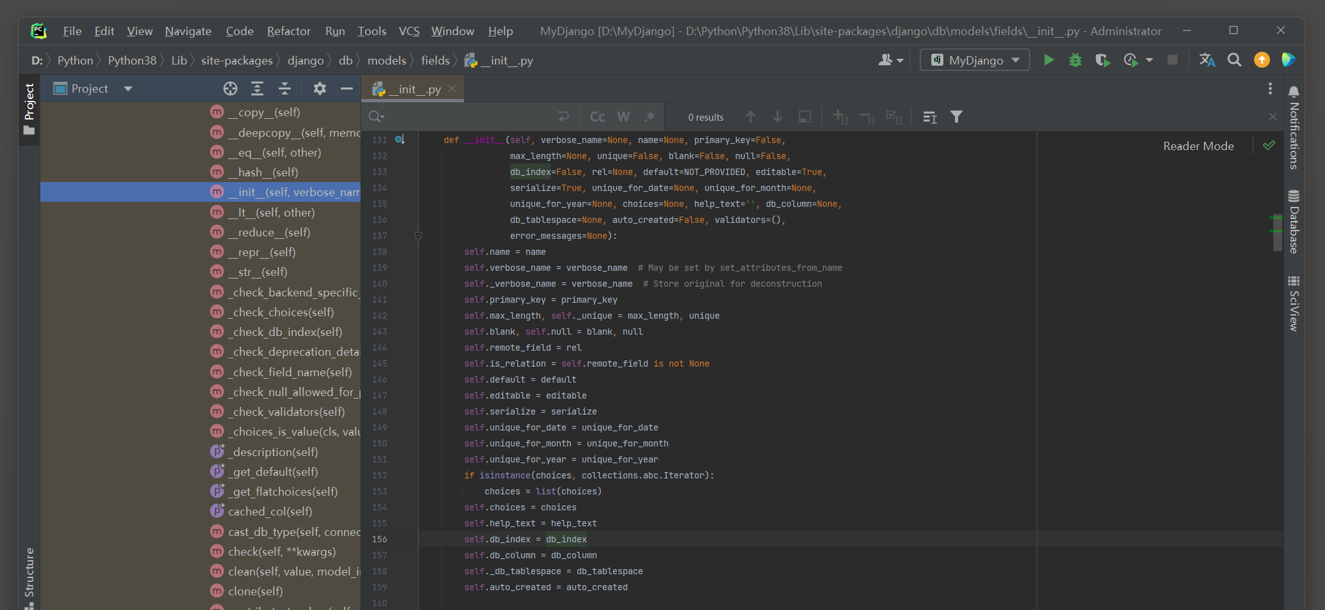Click the site-packages breadcrumb

[236, 61]
